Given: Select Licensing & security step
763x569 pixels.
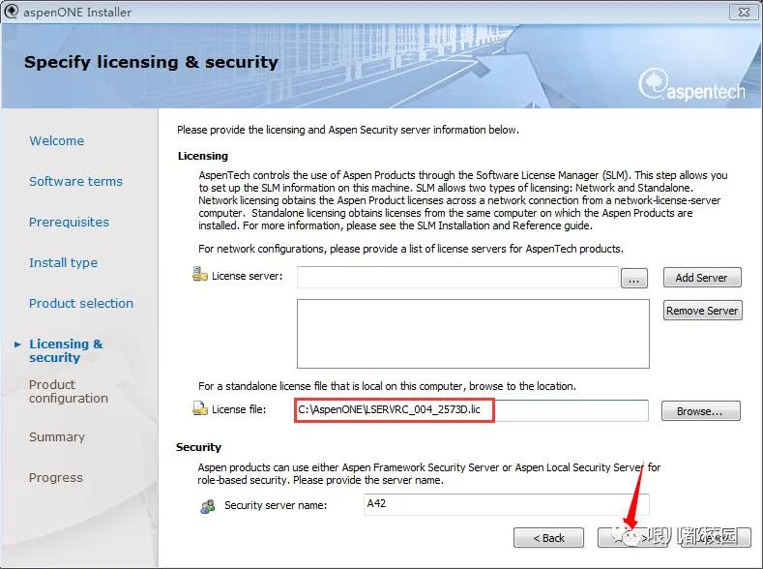Looking at the screenshot, I should coord(66,350).
